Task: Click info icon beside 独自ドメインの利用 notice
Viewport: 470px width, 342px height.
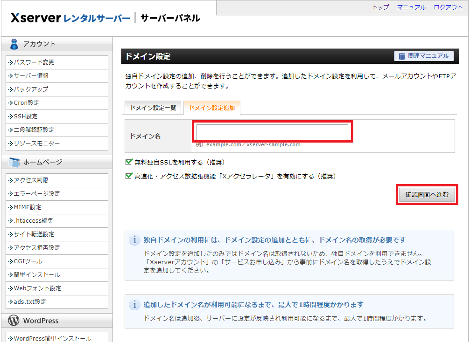Action: (134, 240)
